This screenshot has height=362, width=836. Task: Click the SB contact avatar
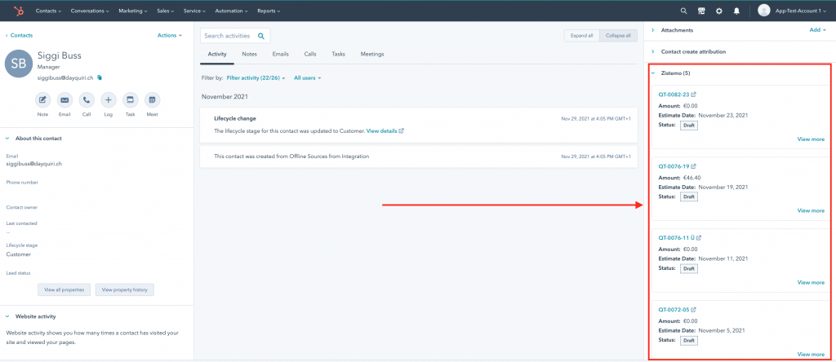click(x=19, y=64)
